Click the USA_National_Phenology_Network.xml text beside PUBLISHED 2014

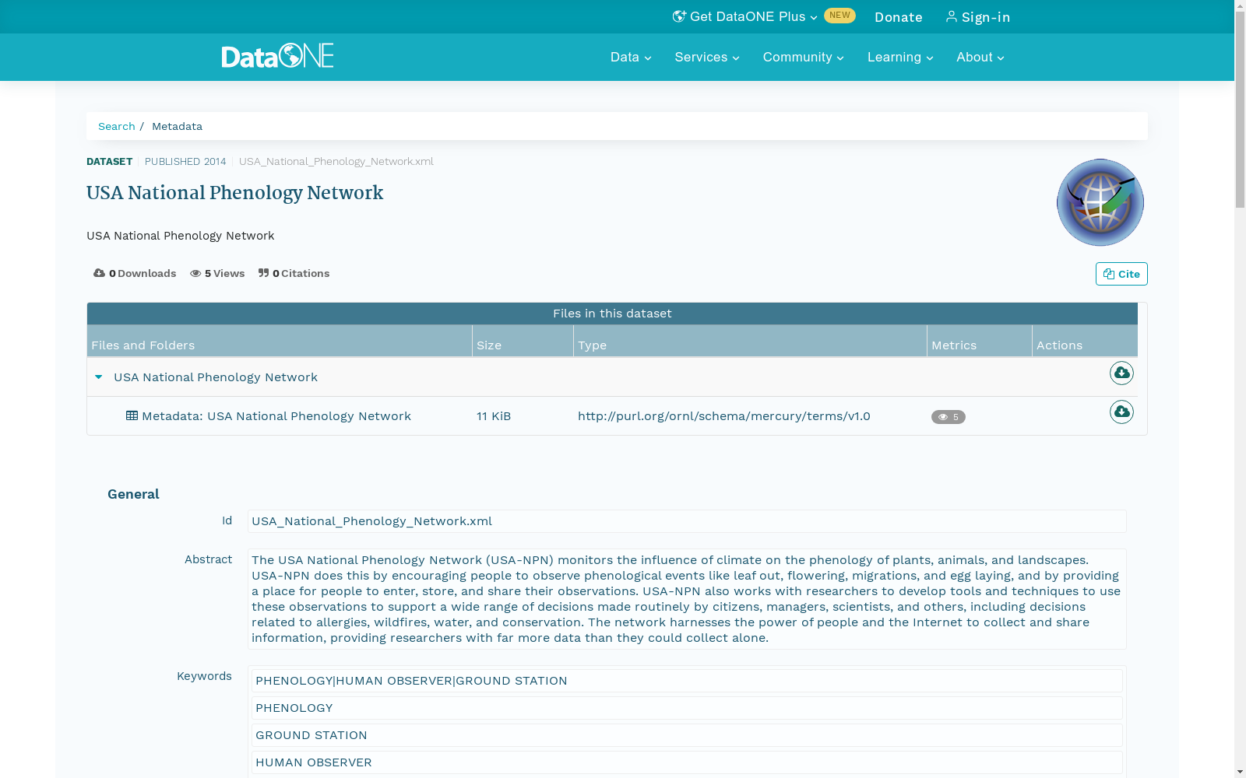click(336, 162)
